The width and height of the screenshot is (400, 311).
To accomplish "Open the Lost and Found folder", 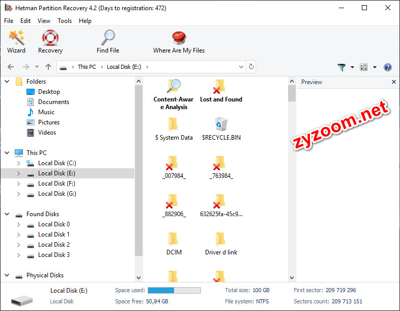I will click(221, 91).
